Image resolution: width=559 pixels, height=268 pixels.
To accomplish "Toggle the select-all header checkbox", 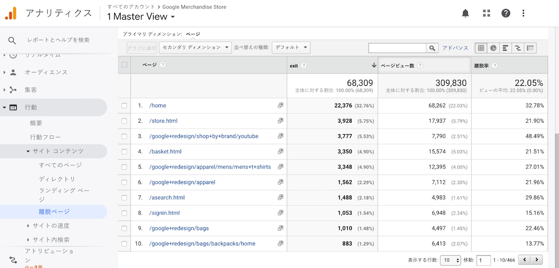I will coord(125,65).
